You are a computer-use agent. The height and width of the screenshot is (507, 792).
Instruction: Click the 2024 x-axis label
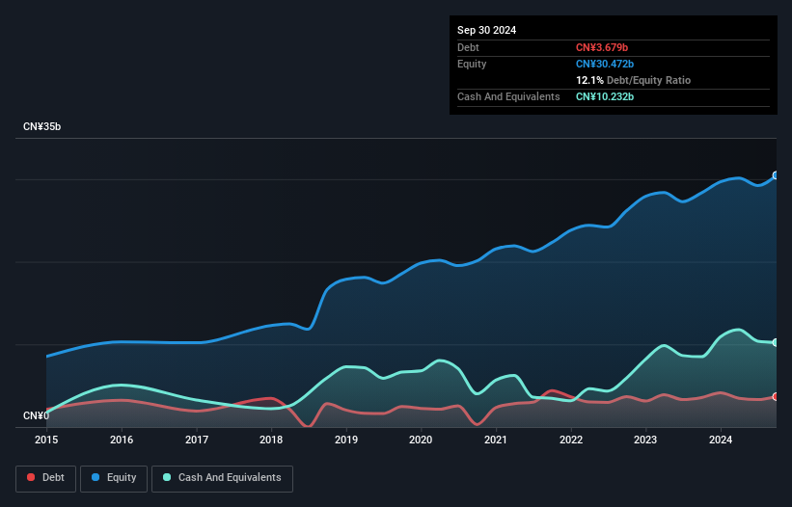click(721, 440)
